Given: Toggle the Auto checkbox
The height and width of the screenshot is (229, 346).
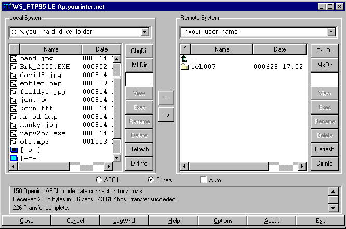Looking at the screenshot, I should tap(203, 180).
